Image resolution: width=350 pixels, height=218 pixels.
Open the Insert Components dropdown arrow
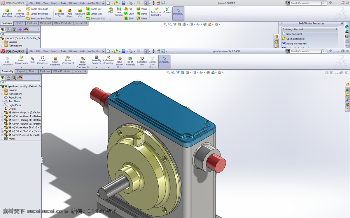(x=21, y=67)
